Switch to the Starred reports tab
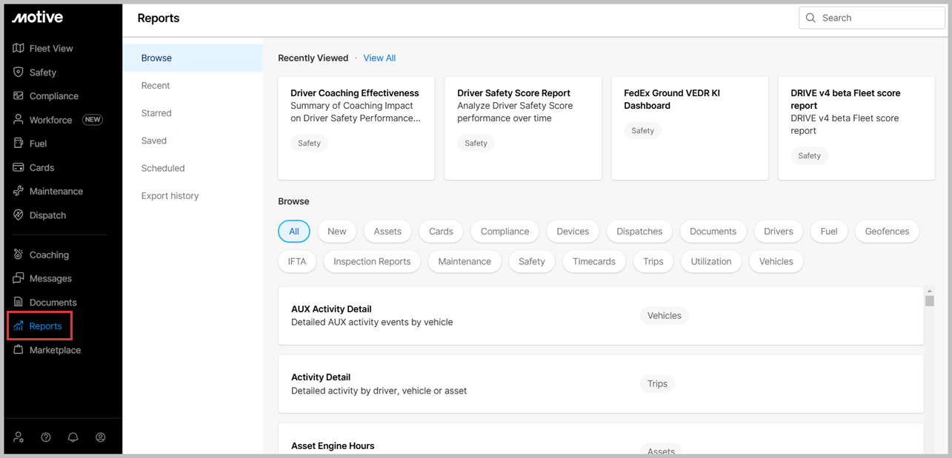 pos(156,113)
